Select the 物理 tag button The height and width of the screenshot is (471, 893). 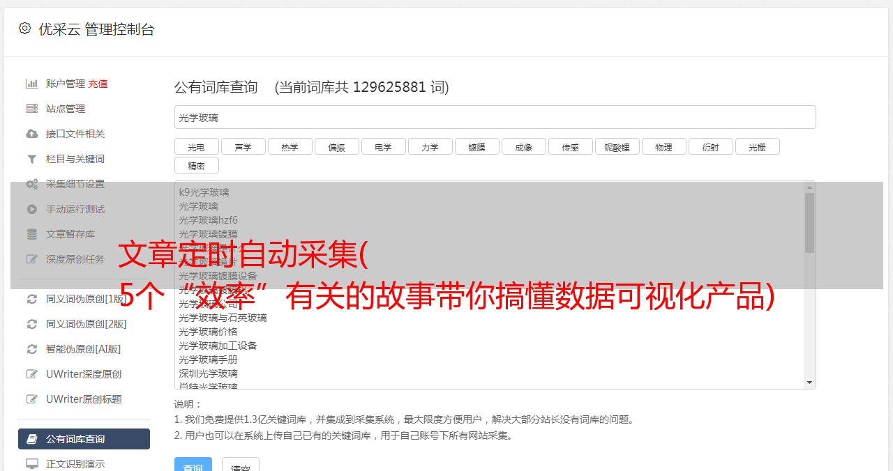tap(664, 146)
